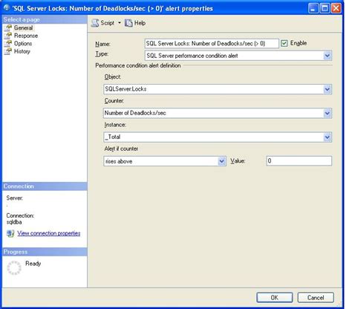Maximize the alert properties window

click(x=325, y=8)
